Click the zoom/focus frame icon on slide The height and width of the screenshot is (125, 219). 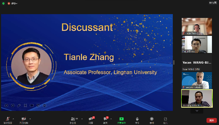[x=25, y=105]
